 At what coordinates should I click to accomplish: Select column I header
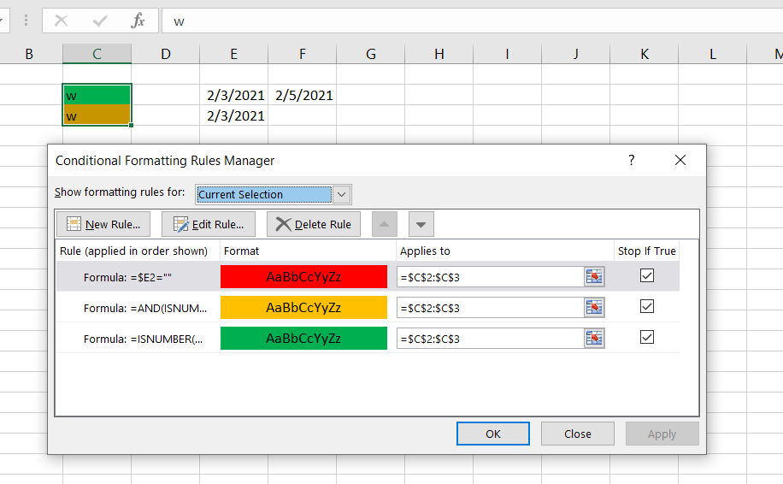click(508, 53)
